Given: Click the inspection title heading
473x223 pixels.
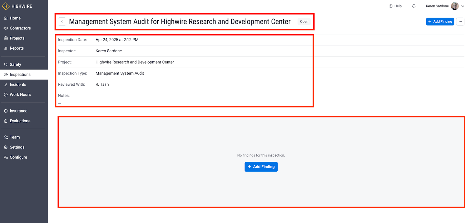Looking at the screenshot, I should [180, 22].
